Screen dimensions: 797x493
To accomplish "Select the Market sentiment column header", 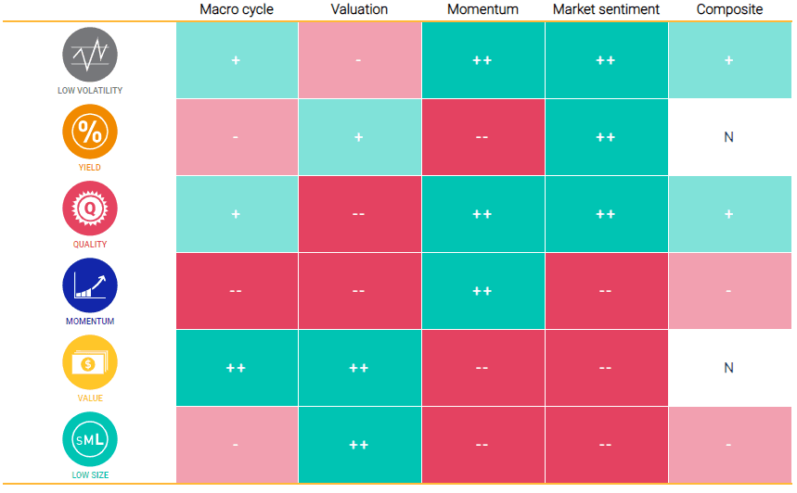I will coord(606,9).
